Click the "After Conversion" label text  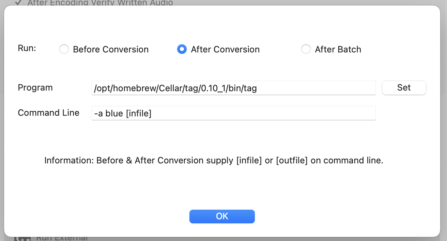(x=225, y=49)
